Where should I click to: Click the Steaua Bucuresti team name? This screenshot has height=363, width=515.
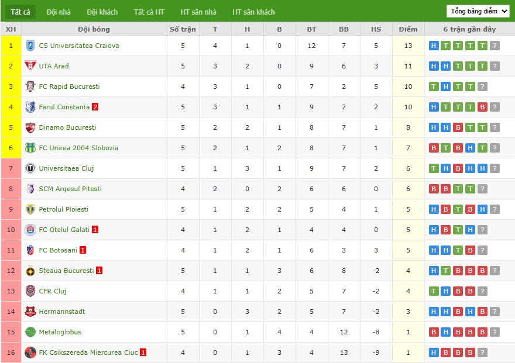[x=66, y=271]
